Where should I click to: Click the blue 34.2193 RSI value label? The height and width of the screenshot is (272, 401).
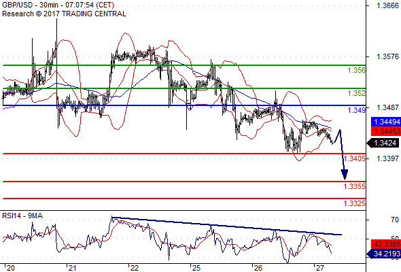[384, 254]
